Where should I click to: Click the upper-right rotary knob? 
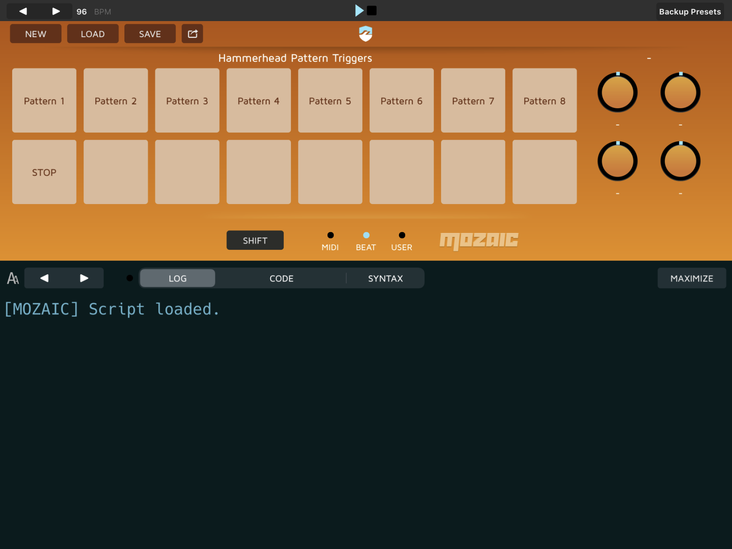point(681,92)
